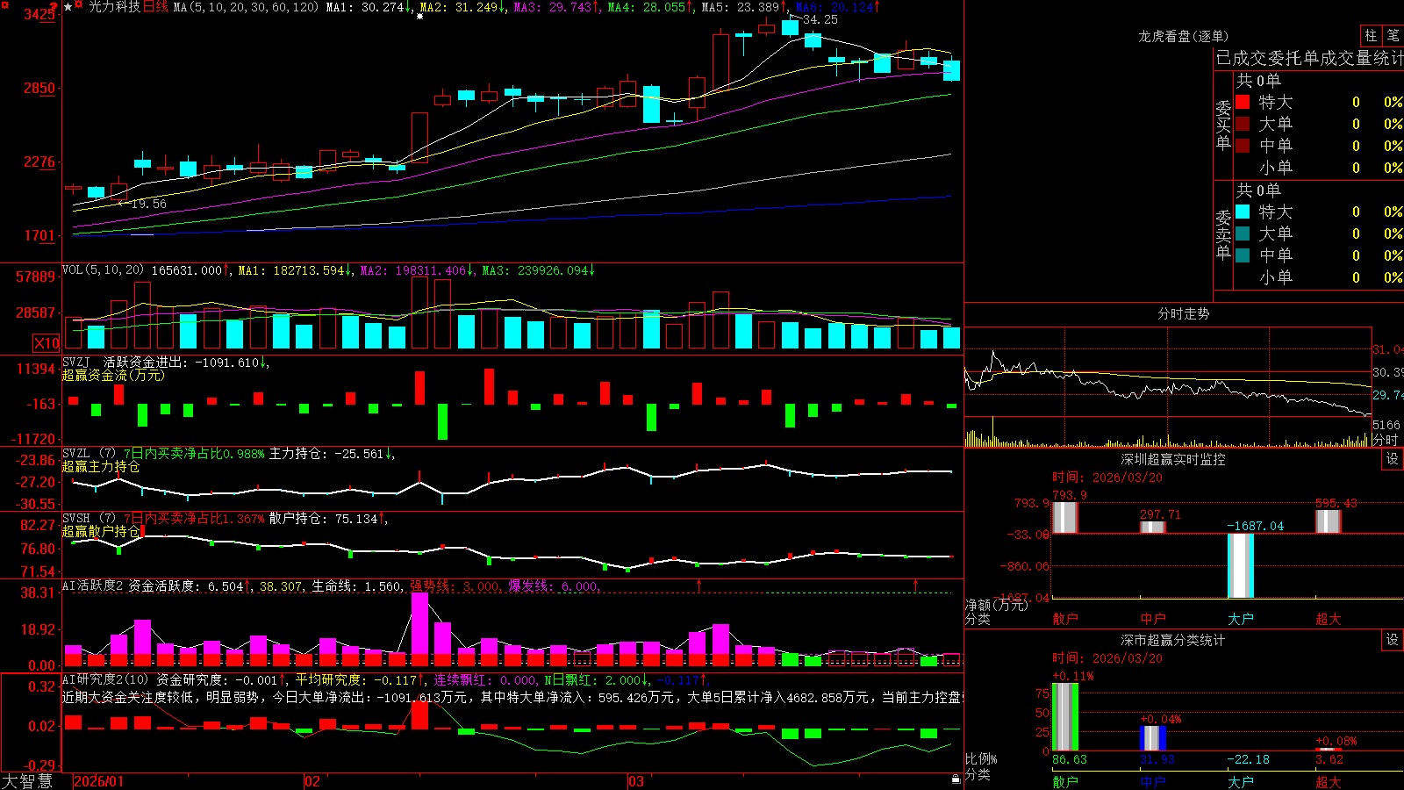
Task: Click the 散户持仓: 75.134 value
Action: 323,519
